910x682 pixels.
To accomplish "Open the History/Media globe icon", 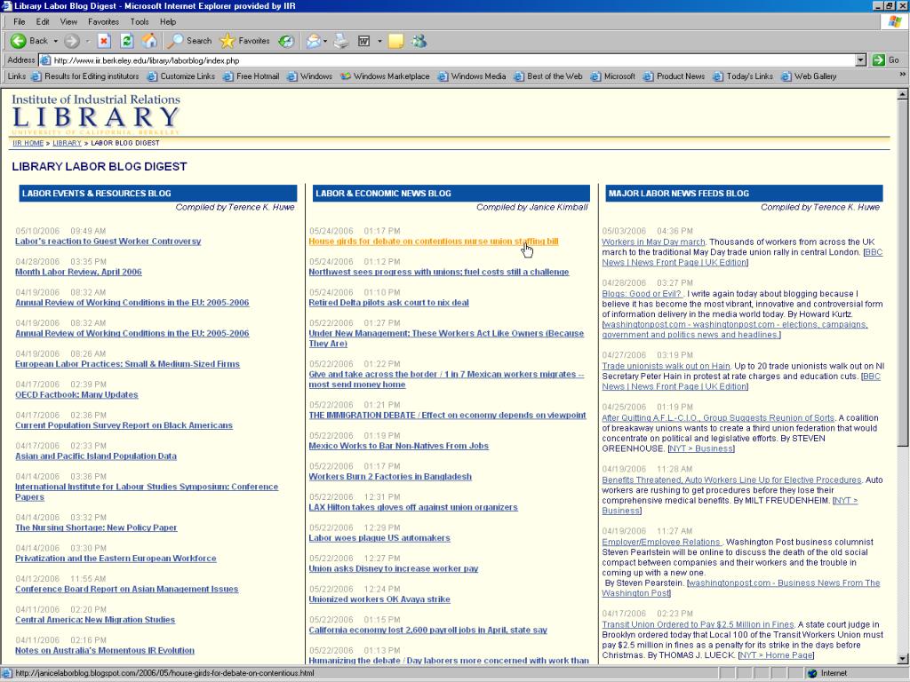I will pyautogui.click(x=285, y=41).
